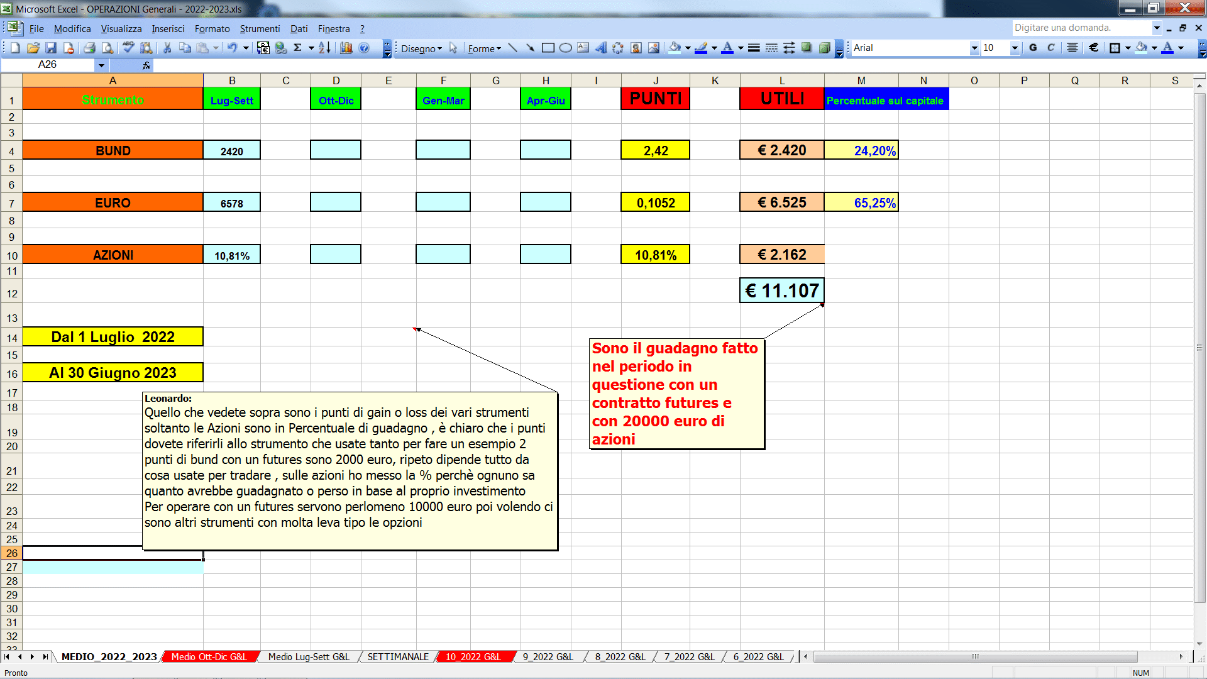
Task: Switch to the Medio Lug-Sett G&L sheet tab
Action: point(309,656)
